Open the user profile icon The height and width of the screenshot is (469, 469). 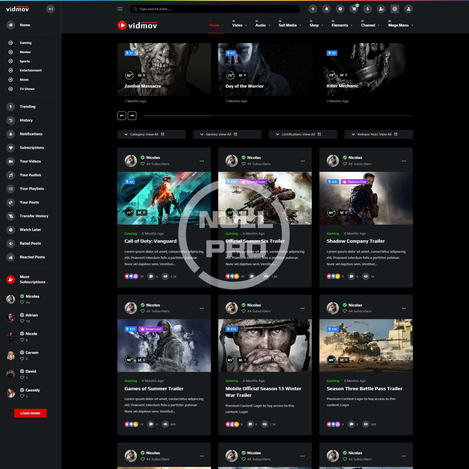click(409, 9)
